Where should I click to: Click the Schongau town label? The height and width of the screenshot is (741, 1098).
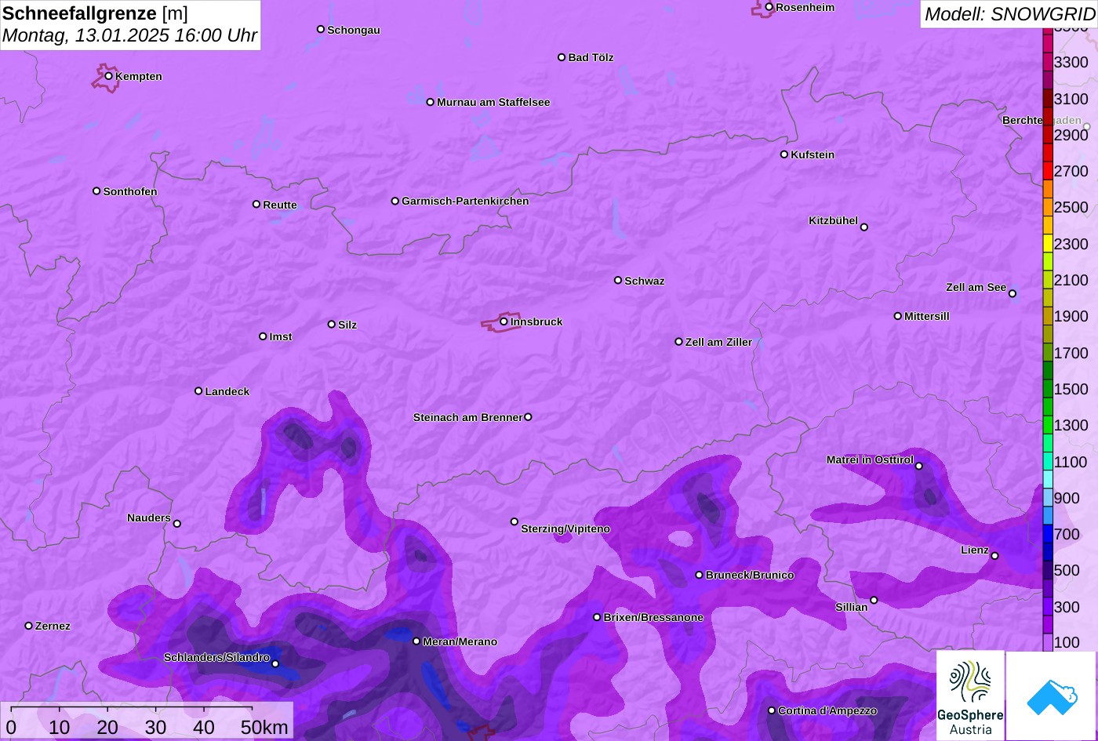354,30
